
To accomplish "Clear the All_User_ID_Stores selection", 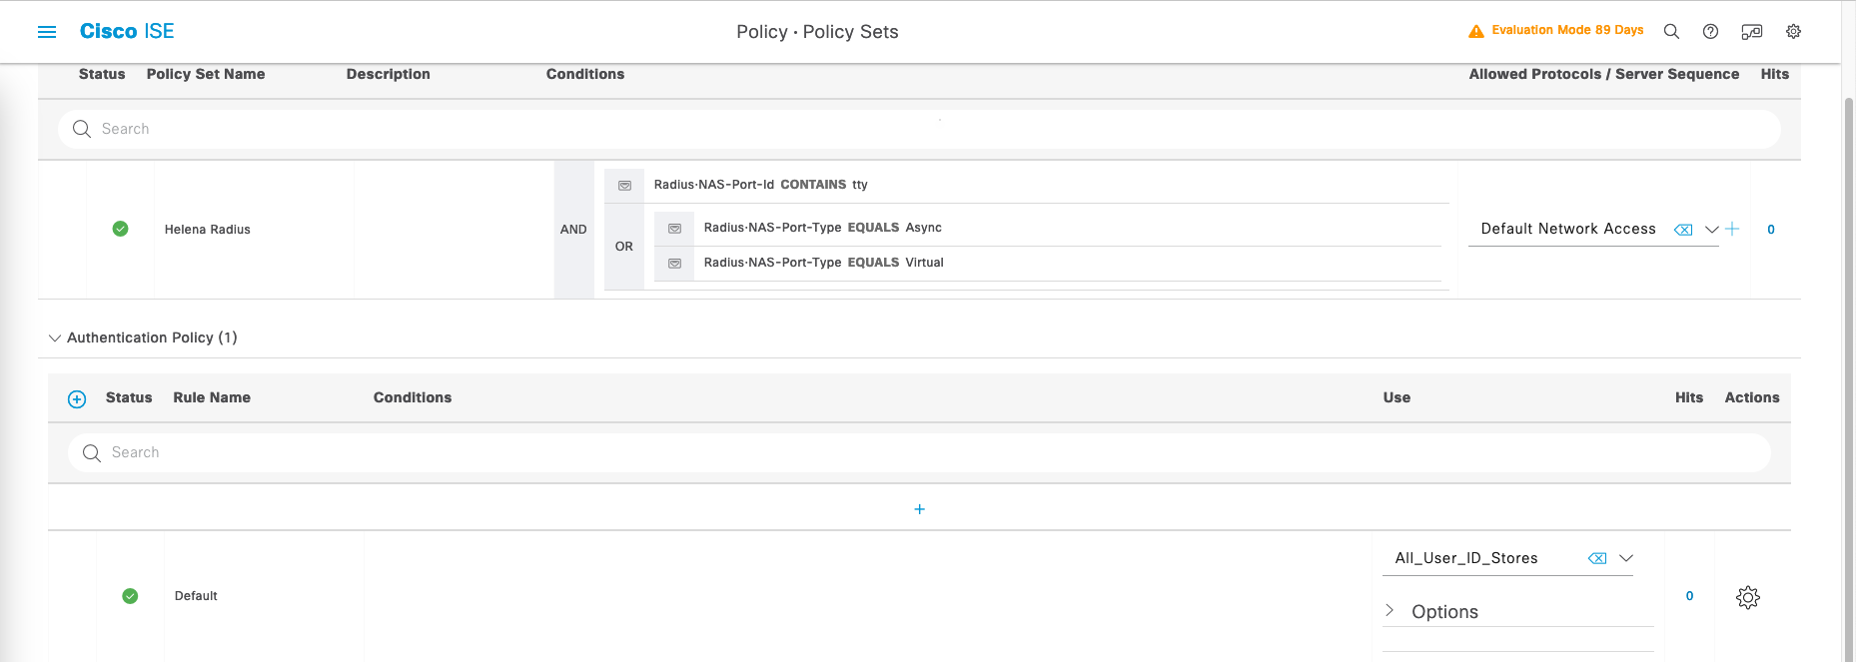I will coord(1597,559).
